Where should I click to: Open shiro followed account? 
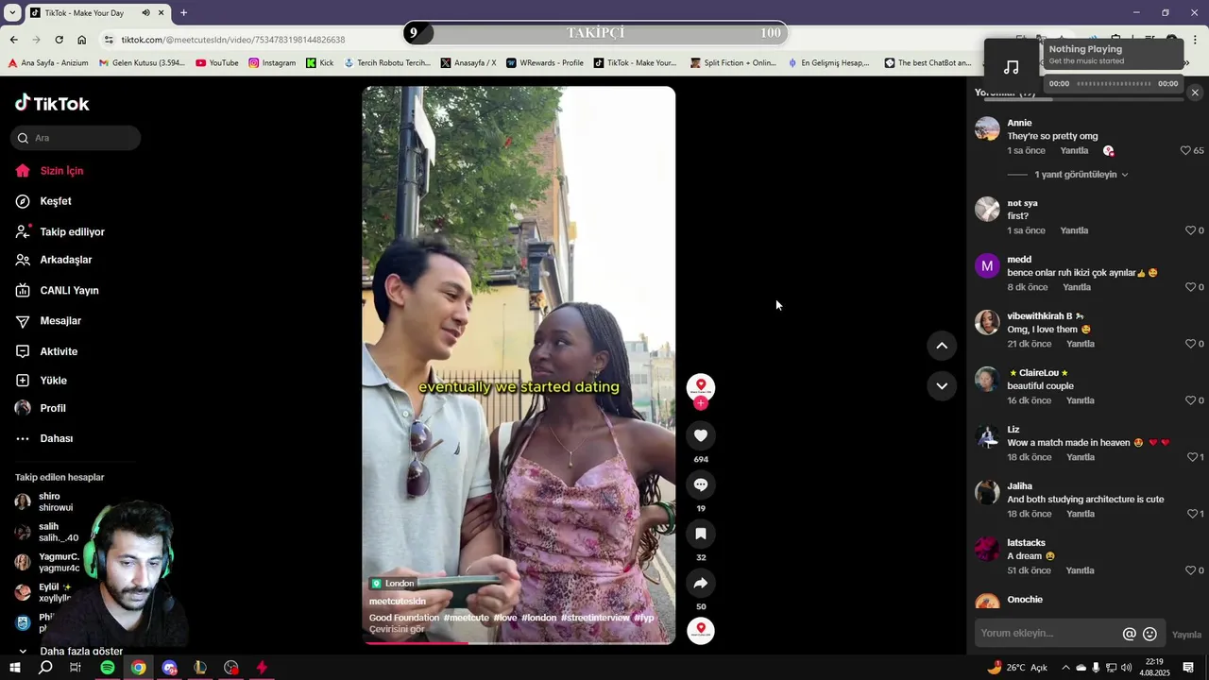tap(47, 501)
